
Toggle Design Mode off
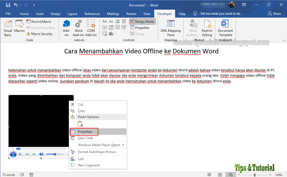(x=142, y=22)
